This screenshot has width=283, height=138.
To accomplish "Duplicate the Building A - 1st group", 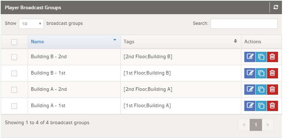I will (261, 106).
